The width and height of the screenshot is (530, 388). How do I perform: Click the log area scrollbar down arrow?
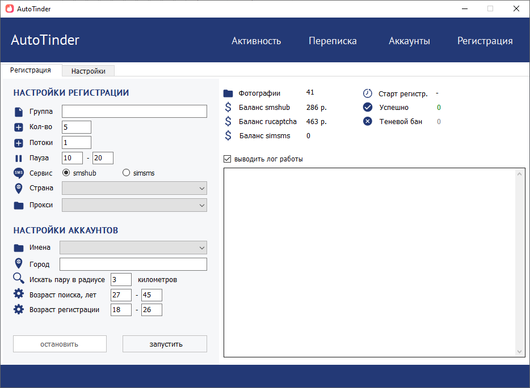[520, 352]
